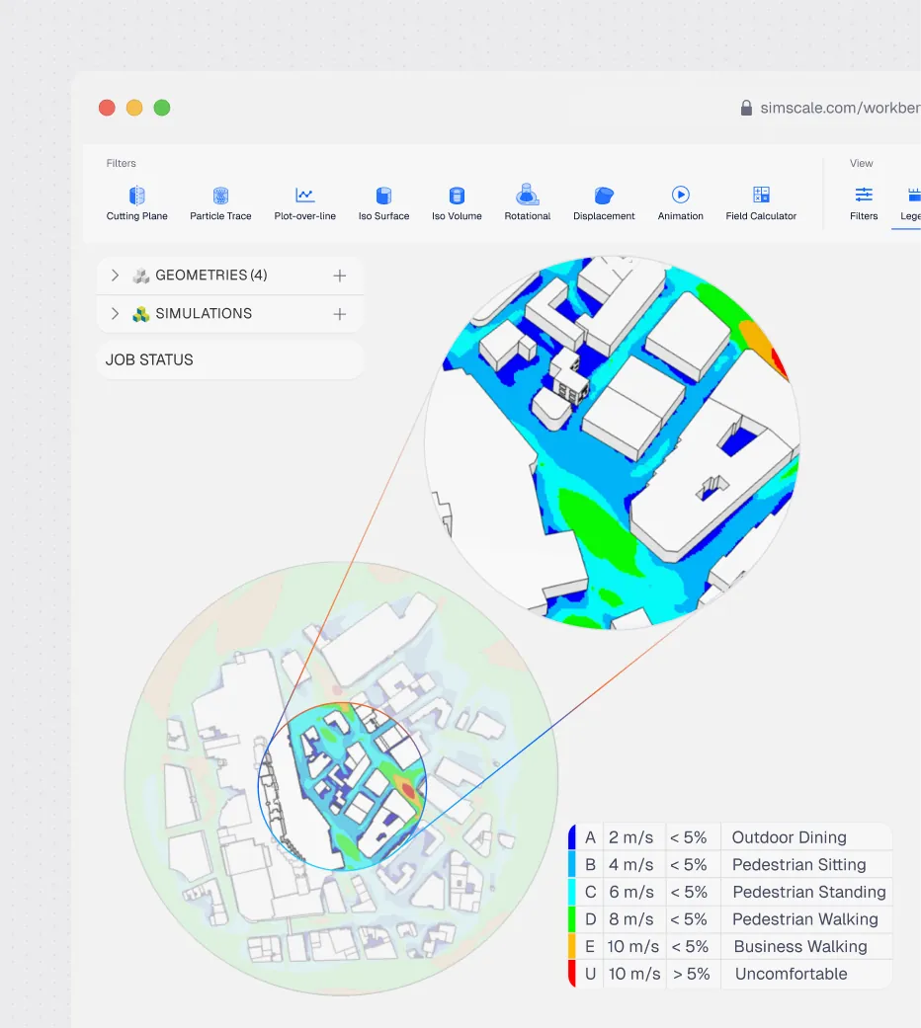
Task: Click the 10 m/s value in row E
Action: click(x=633, y=946)
